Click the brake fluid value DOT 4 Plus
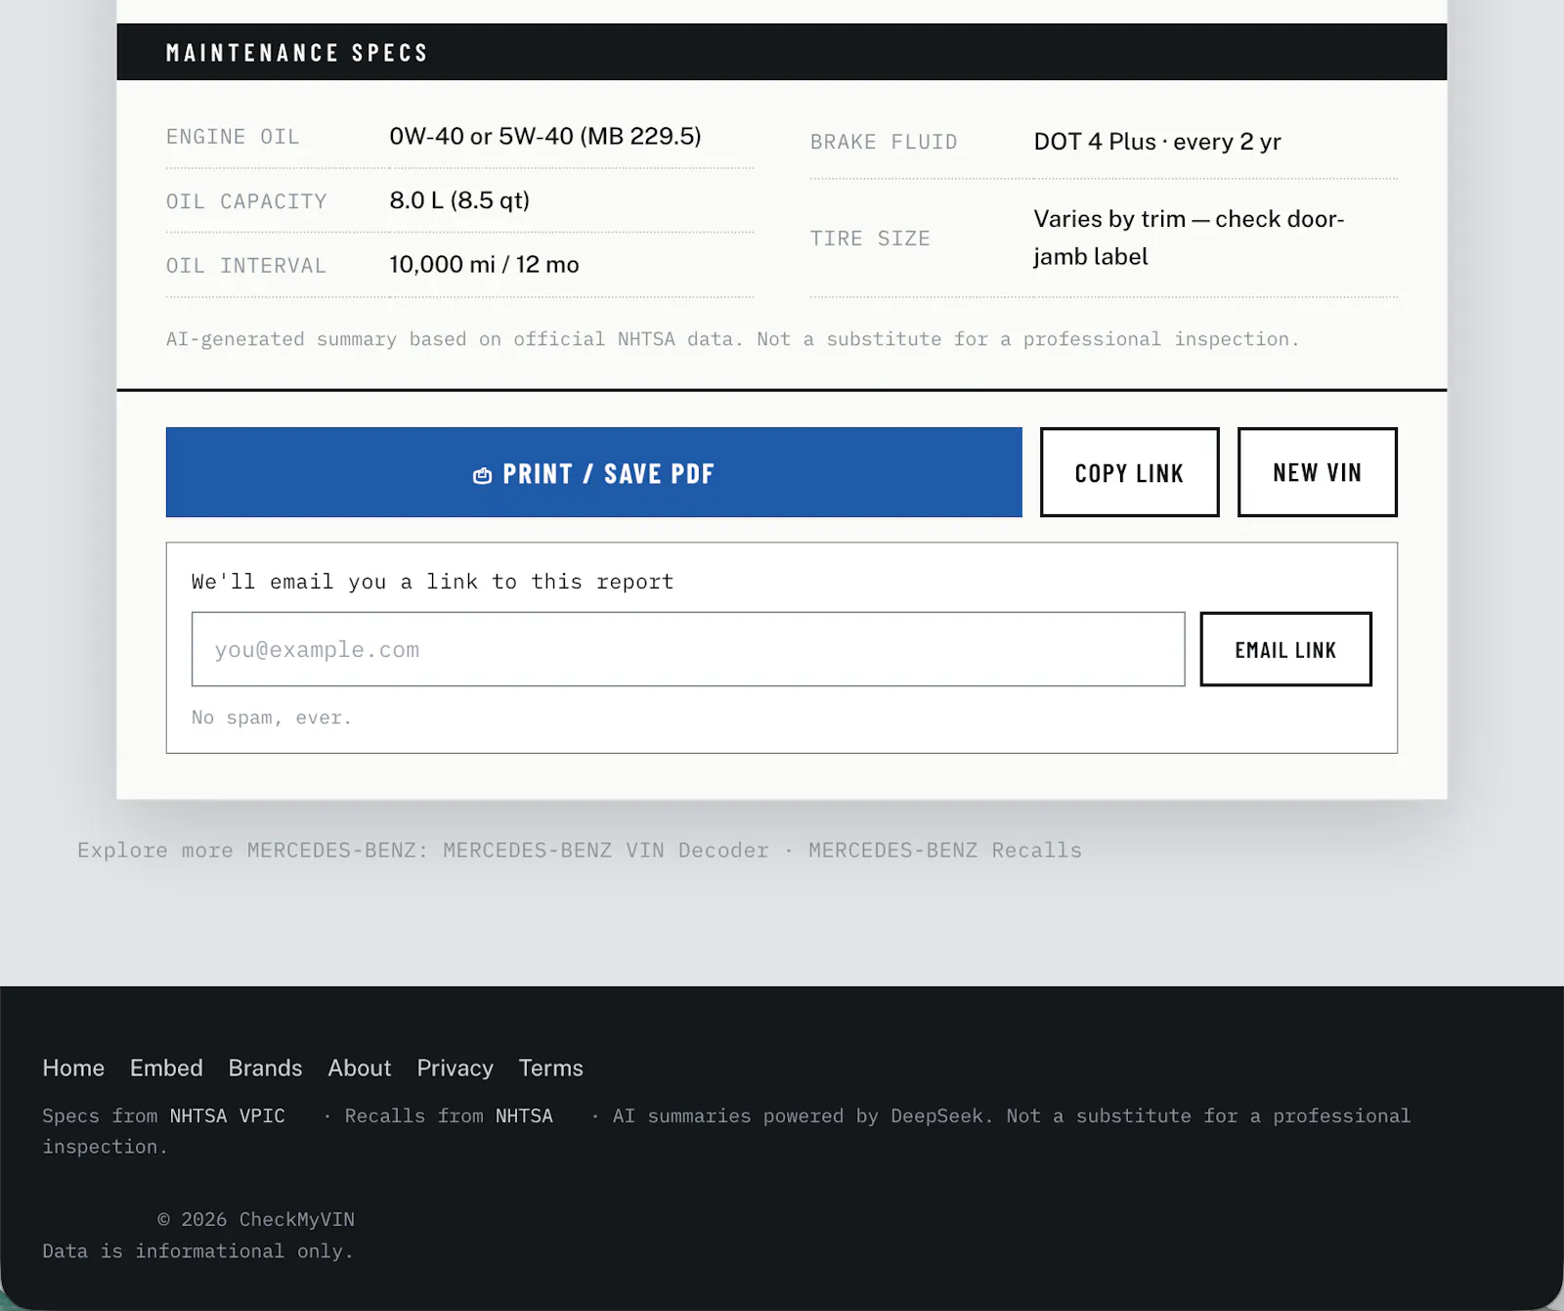The height and width of the screenshot is (1311, 1564). pyautogui.click(x=1157, y=142)
